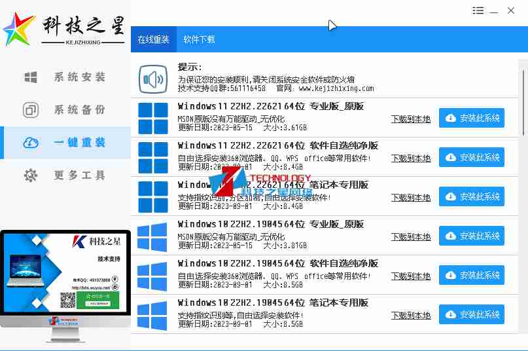Open the list menu icon in title bar
Image resolution: width=528 pixels, height=351 pixels.
pos(478,10)
